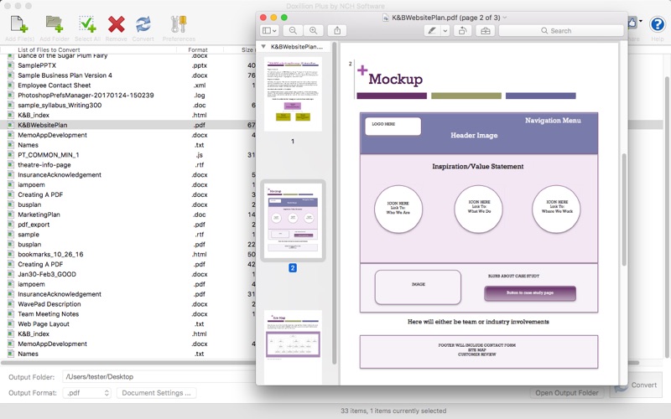The image size is (671, 419).
Task: Open the markup toolbox icon
Action: coord(486,30)
